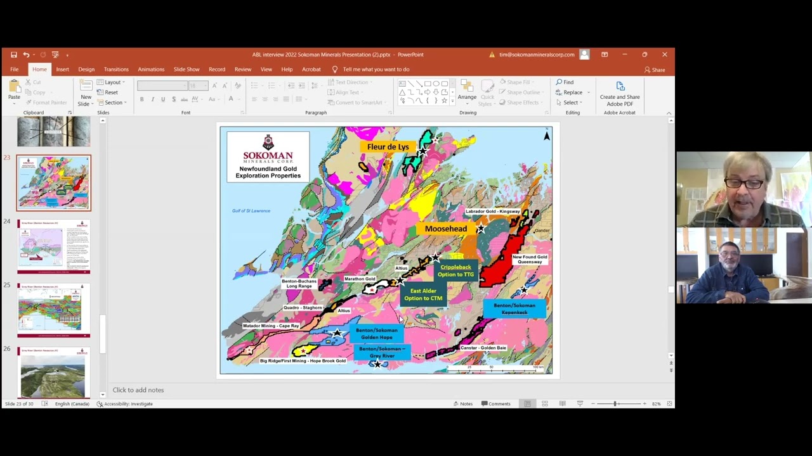Image resolution: width=812 pixels, height=456 pixels.
Task: Fit slide to current window
Action: [x=669, y=403]
